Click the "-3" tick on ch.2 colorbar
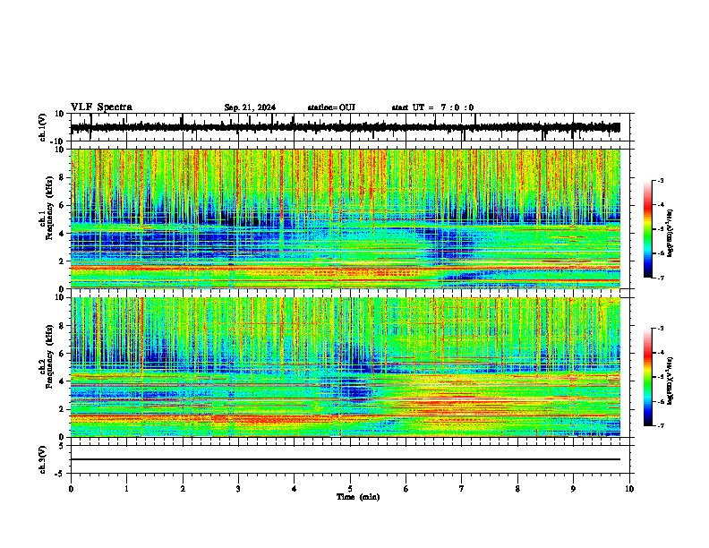Screen dimensions: 709x548 pos(660,329)
